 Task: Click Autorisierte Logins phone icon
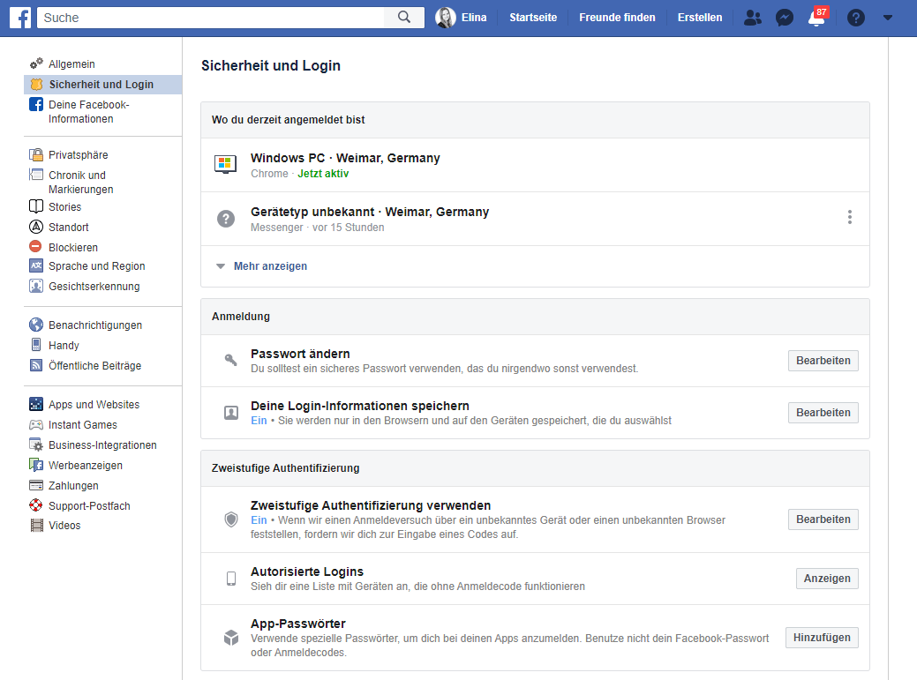[x=231, y=579]
